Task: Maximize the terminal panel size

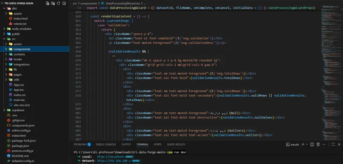Action: [x=333, y=144]
